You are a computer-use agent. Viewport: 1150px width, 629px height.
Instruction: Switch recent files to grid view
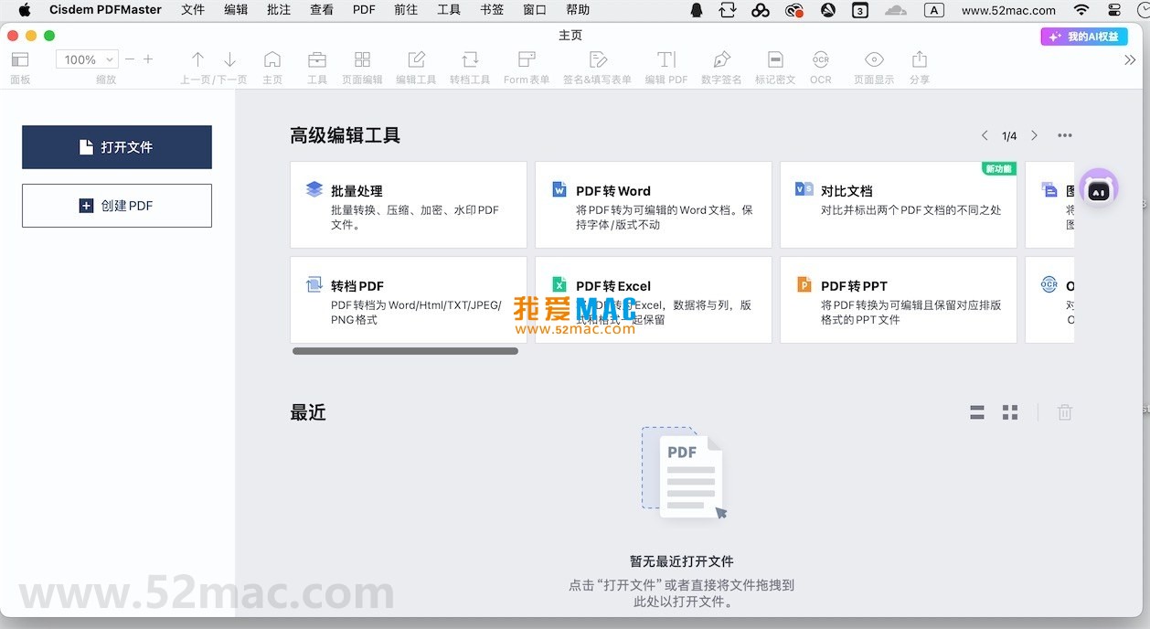click(1010, 412)
